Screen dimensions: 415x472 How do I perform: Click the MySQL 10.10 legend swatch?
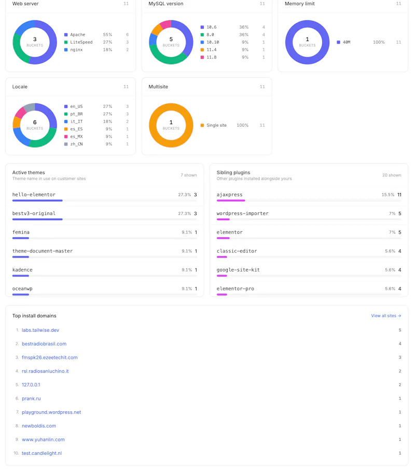(202, 42)
